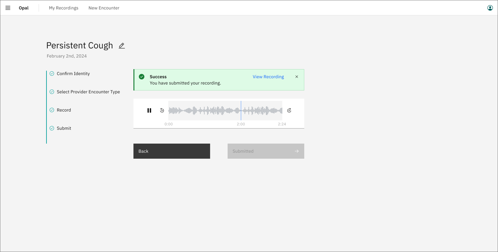Click the Back button
Screen dimensions: 498x252
pos(172,151)
